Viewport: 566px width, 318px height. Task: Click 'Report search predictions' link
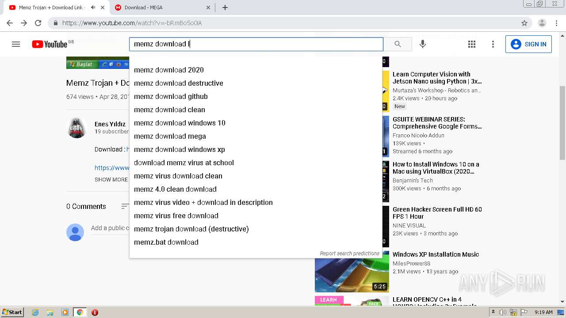point(349,254)
